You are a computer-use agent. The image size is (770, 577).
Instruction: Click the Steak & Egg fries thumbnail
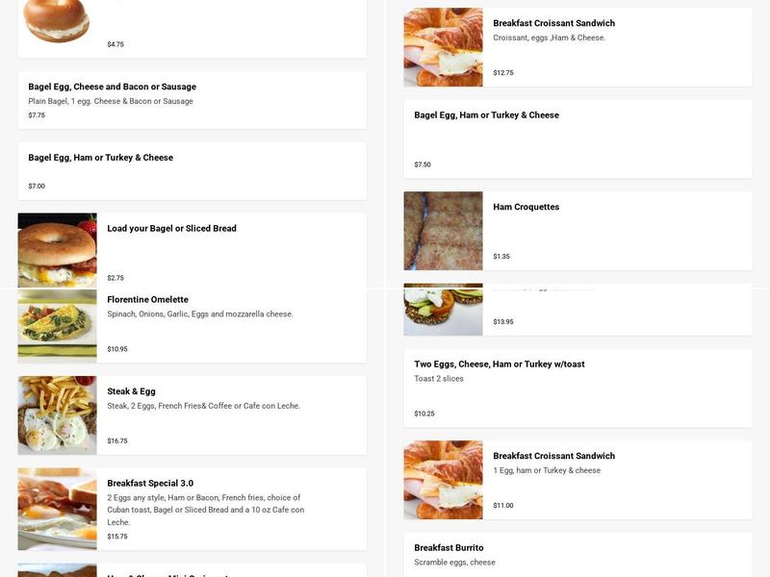tap(56, 414)
